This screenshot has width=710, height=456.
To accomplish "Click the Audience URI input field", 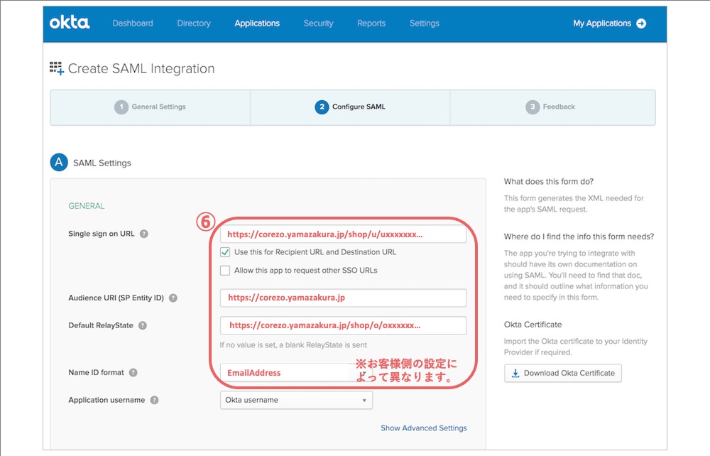I will point(343,298).
